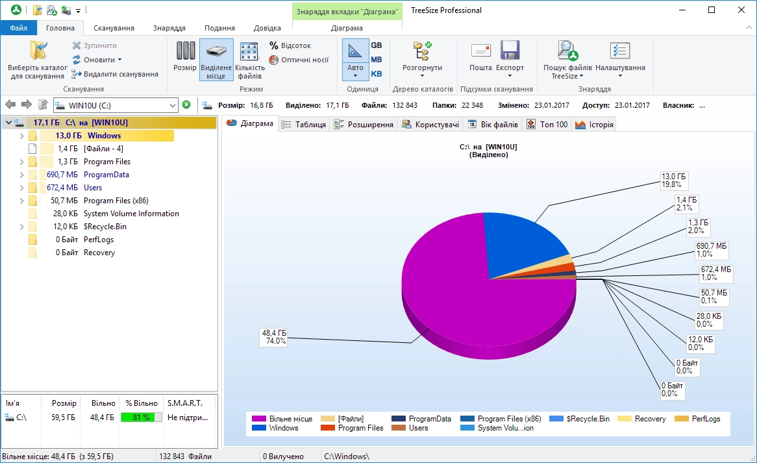Select Кількість файлів mode icon
The width and height of the screenshot is (757, 463).
249,52
